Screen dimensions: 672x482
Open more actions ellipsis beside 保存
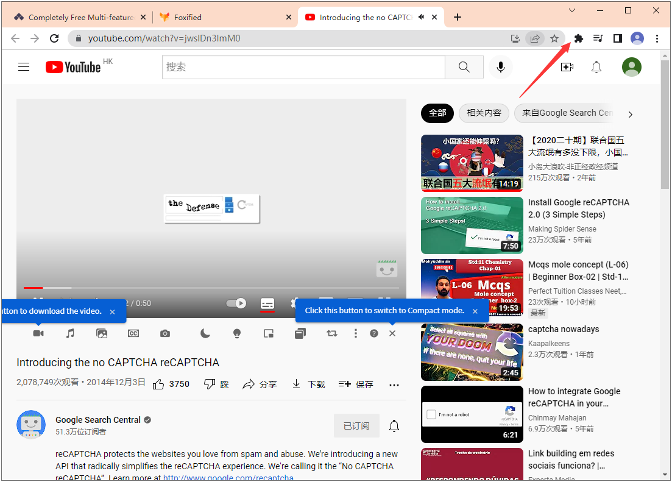(x=394, y=385)
